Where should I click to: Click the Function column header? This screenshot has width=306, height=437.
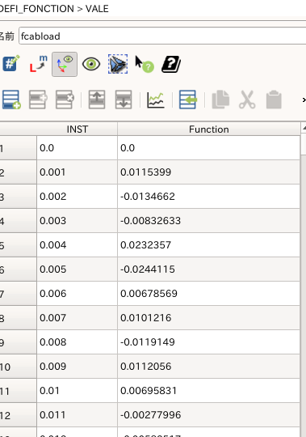[x=209, y=129]
